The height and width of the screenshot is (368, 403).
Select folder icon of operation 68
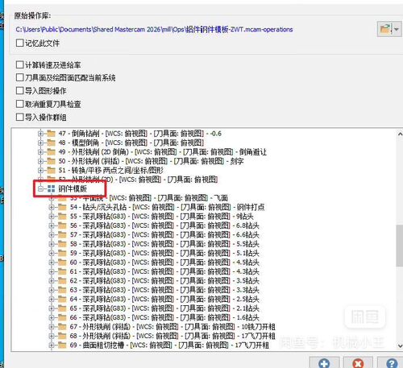click(x=62, y=336)
